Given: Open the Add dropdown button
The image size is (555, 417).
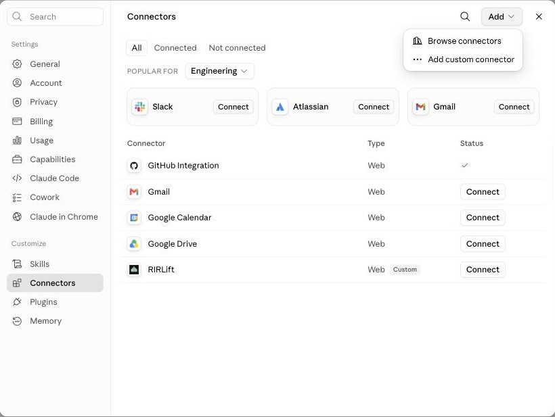Looking at the screenshot, I should 502,17.
